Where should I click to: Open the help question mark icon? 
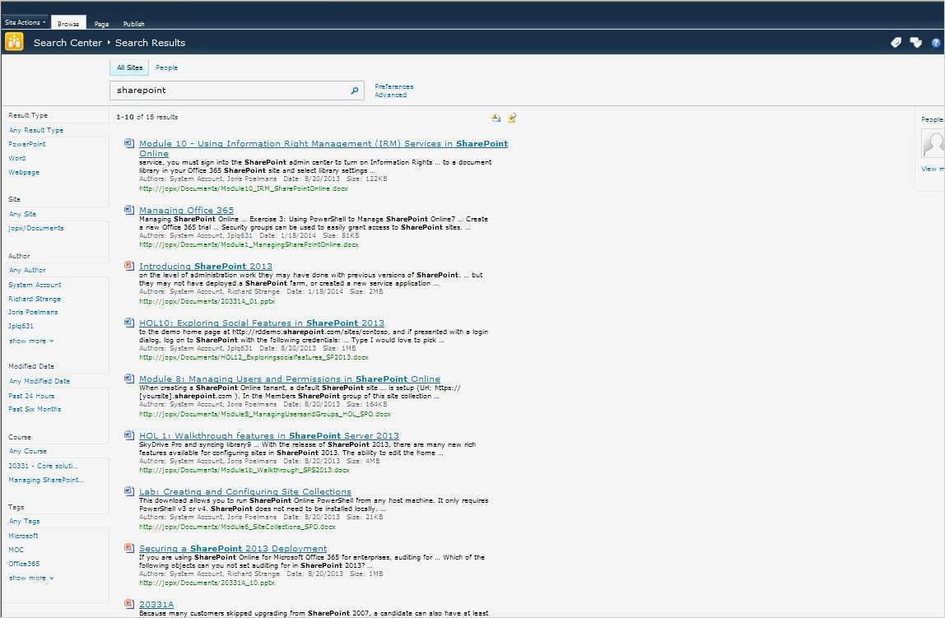point(936,43)
